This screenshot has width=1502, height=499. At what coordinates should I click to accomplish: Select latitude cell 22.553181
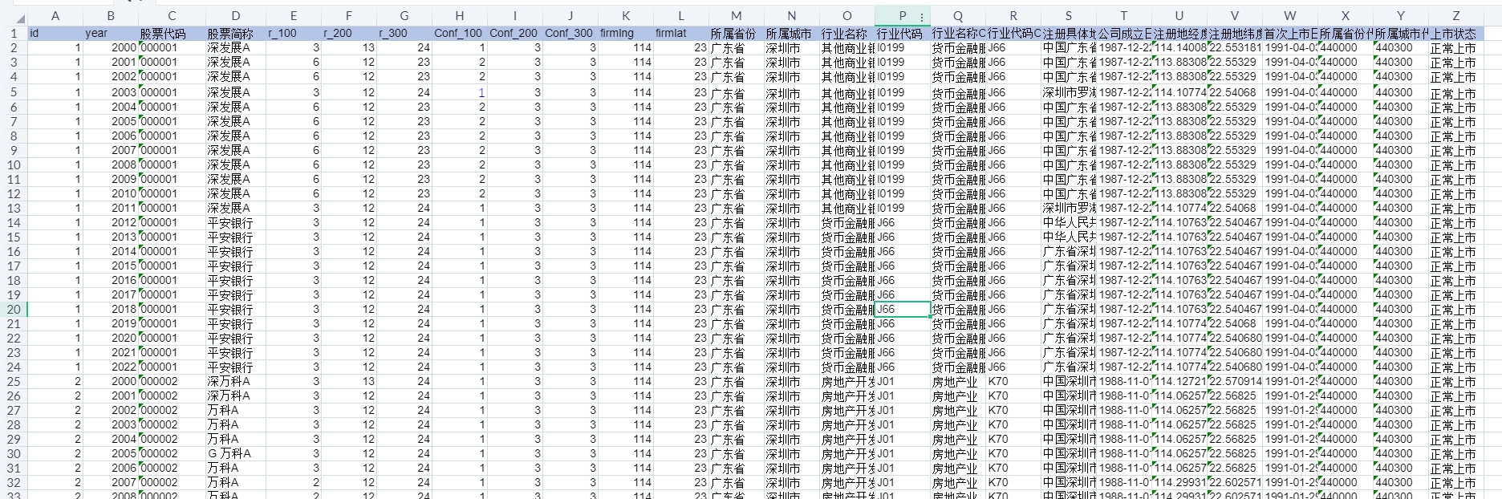tap(1235, 48)
